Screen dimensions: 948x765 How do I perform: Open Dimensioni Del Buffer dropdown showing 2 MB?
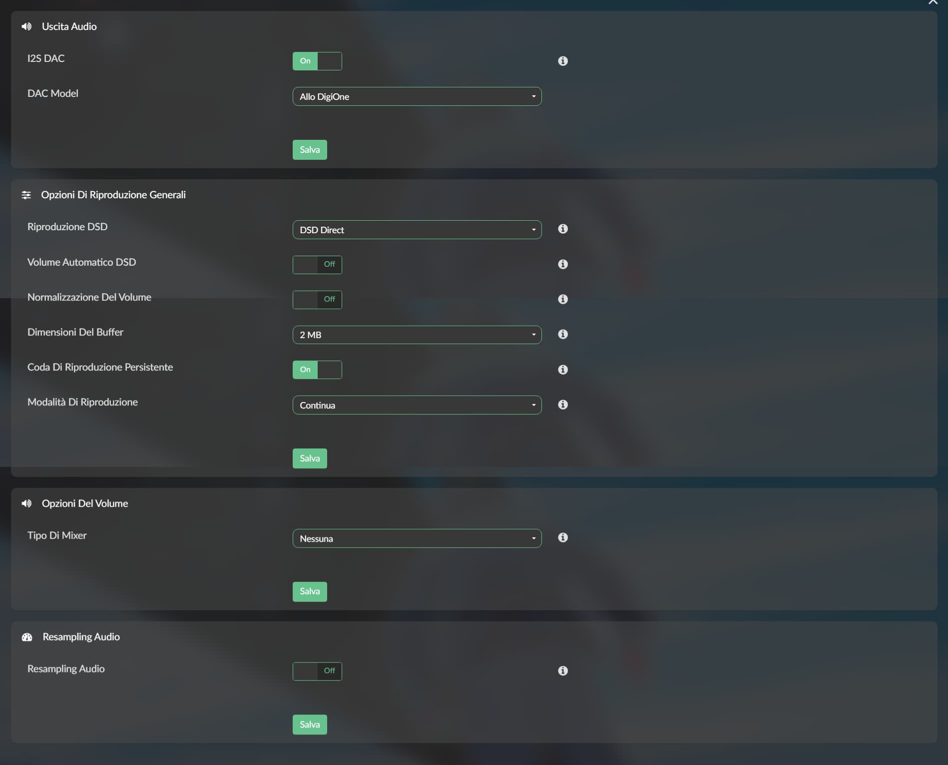[417, 335]
